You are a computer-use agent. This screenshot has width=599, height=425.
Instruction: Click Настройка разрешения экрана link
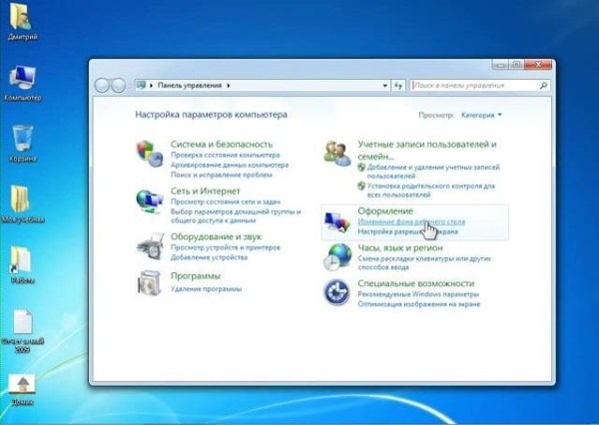pos(407,231)
